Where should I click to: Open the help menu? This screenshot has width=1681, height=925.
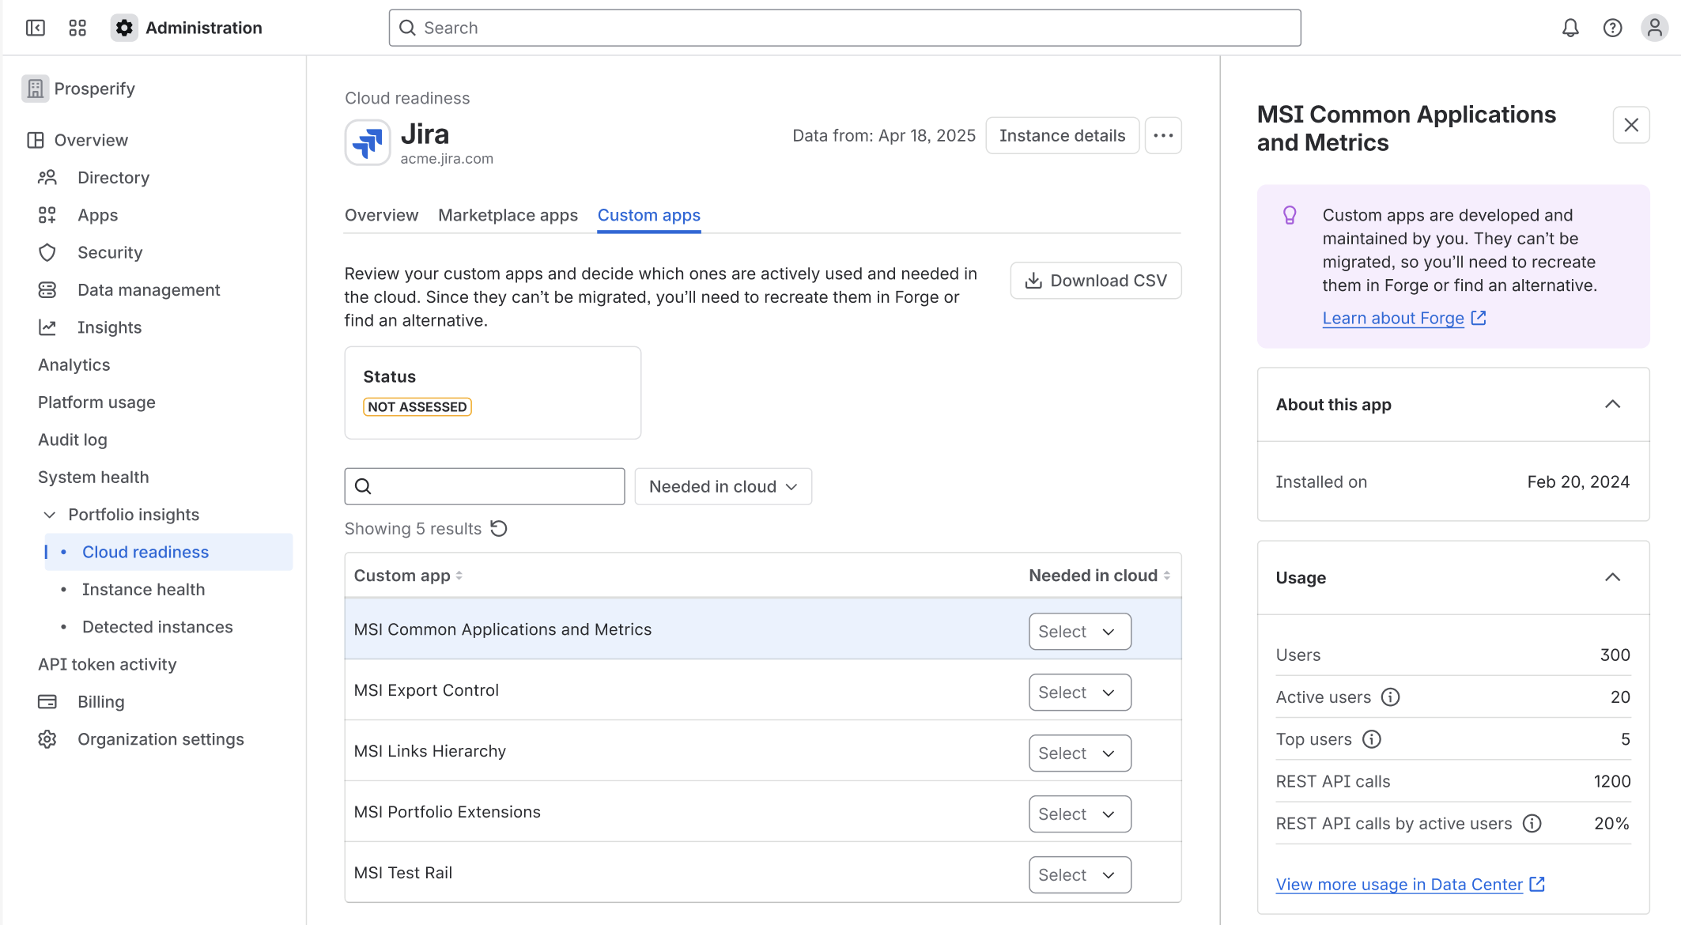point(1612,27)
